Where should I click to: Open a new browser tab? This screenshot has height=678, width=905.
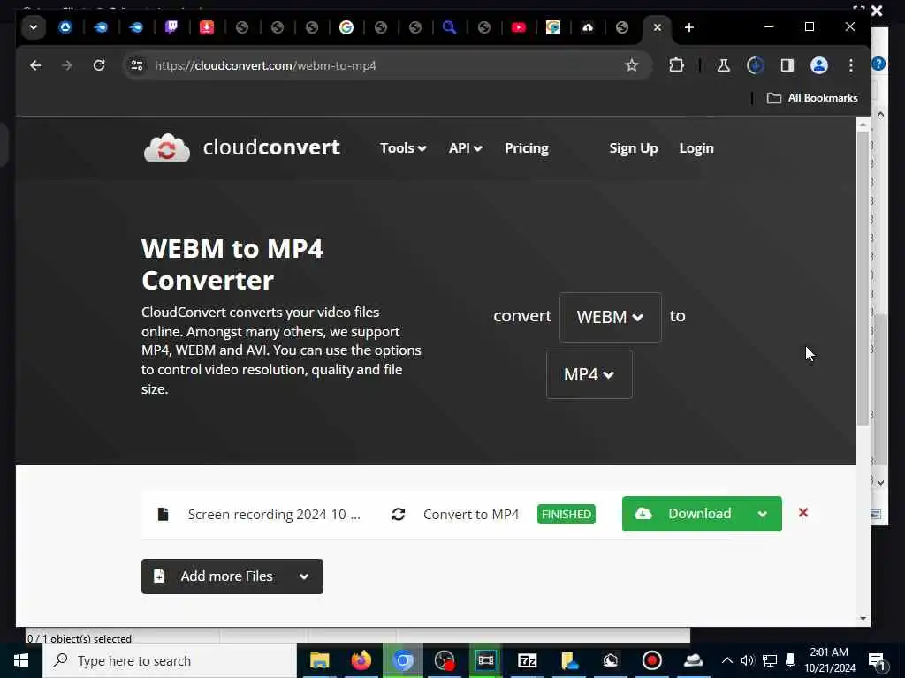point(688,27)
